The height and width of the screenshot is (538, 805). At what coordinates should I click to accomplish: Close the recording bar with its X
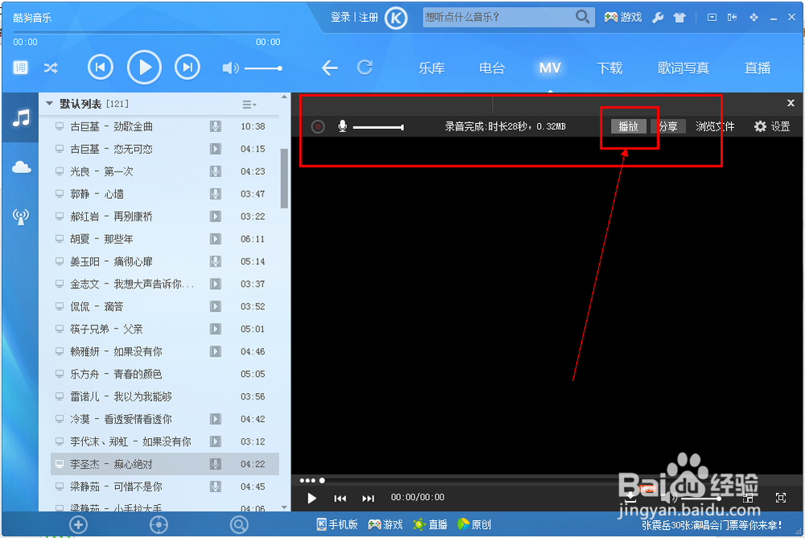[791, 103]
